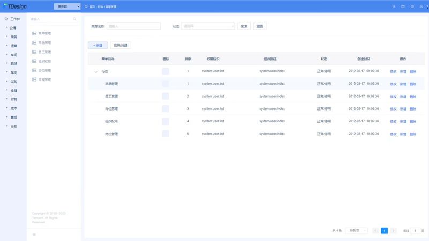Select 角色管理 in the submenu
This screenshot has height=241, width=429.
pyautogui.click(x=45, y=42)
